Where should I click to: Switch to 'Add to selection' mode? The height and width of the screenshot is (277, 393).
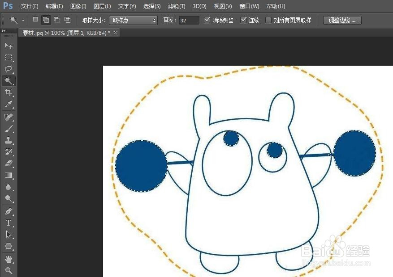point(46,20)
